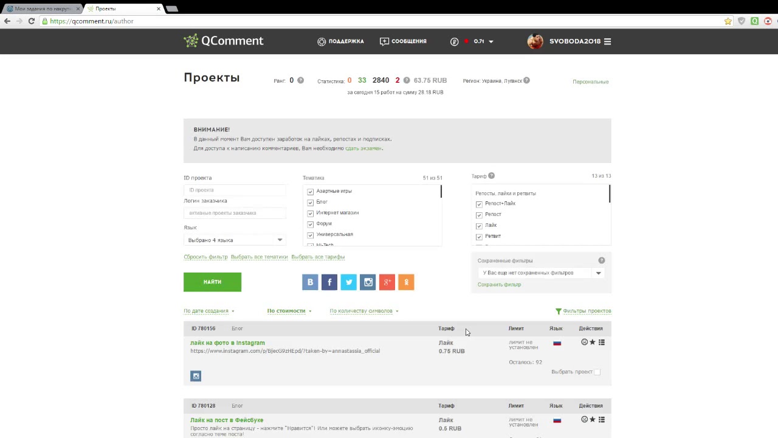Uncheck the Азартные игры checkbox
778x438 pixels.
(311, 192)
